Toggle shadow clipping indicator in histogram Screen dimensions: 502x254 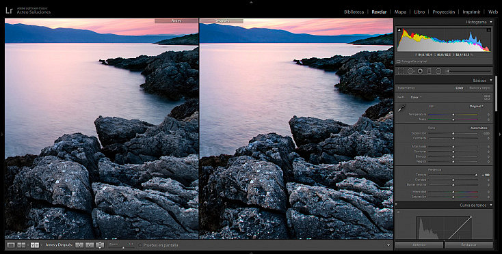coord(399,30)
